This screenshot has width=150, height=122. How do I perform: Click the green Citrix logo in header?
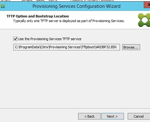144,20
